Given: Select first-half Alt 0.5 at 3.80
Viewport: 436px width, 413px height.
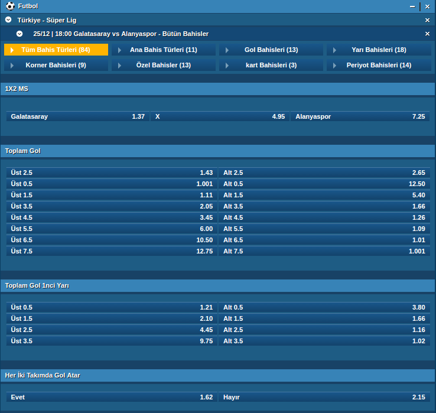Looking at the screenshot, I should [x=324, y=307].
